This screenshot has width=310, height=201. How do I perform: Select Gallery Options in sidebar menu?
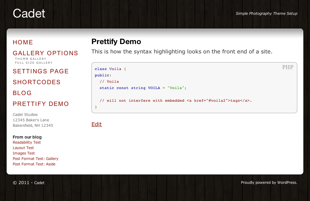pyautogui.click(x=45, y=53)
